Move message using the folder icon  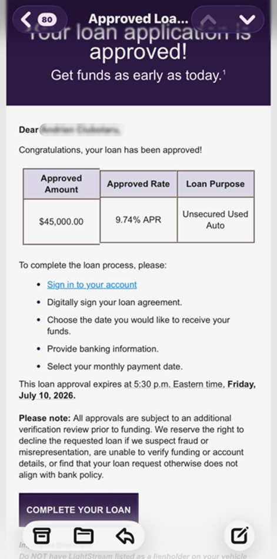[84, 535]
